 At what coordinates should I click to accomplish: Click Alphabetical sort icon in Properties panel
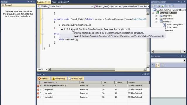point(157,65)
